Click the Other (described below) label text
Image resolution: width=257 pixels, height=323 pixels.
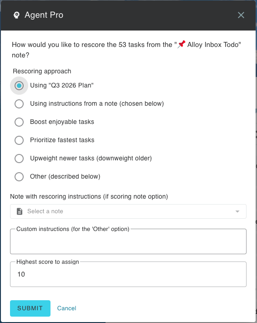(x=65, y=177)
